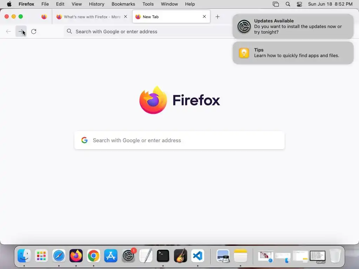Open the Tips notification
The width and height of the screenshot is (359, 269).
(293, 53)
